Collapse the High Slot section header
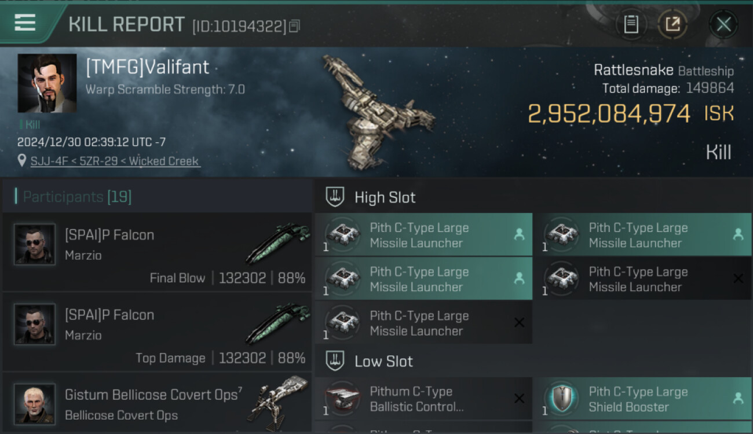 point(385,197)
